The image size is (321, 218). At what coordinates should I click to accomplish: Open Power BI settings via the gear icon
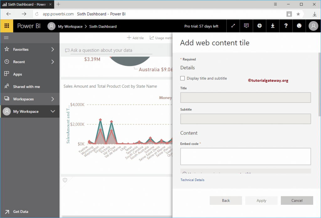(x=259, y=26)
